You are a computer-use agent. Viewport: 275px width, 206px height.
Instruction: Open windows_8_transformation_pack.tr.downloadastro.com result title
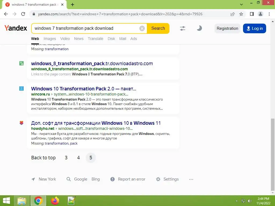point(92,63)
